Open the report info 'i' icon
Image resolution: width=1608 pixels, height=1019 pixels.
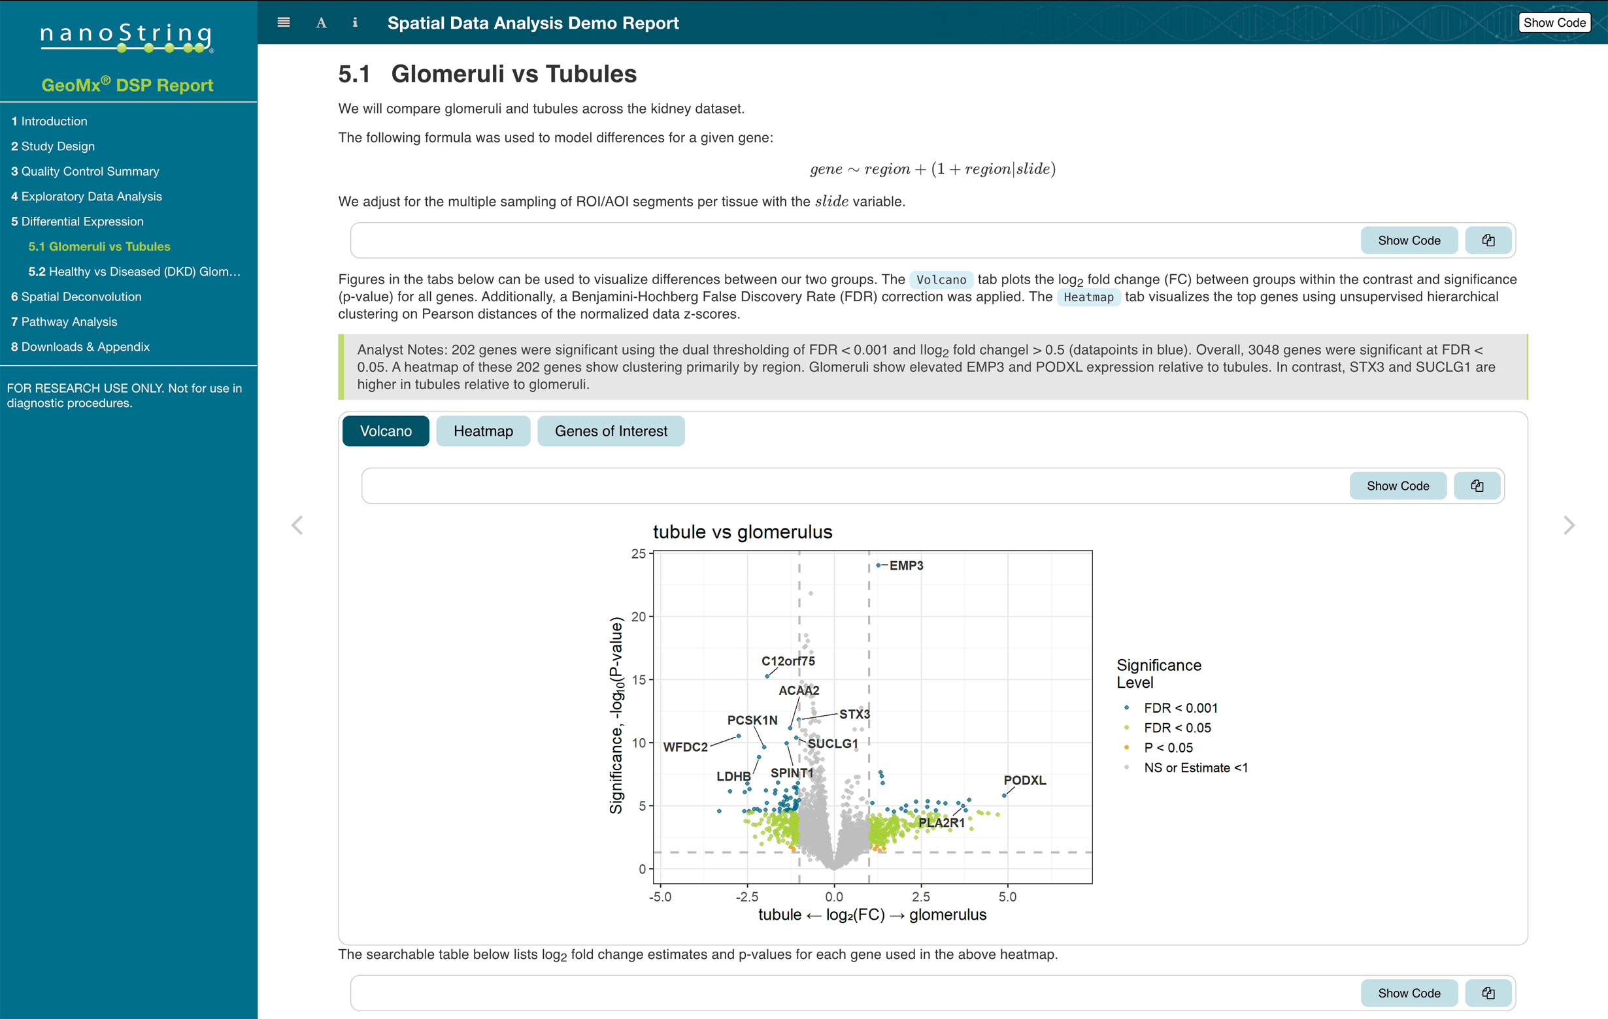[x=354, y=22]
